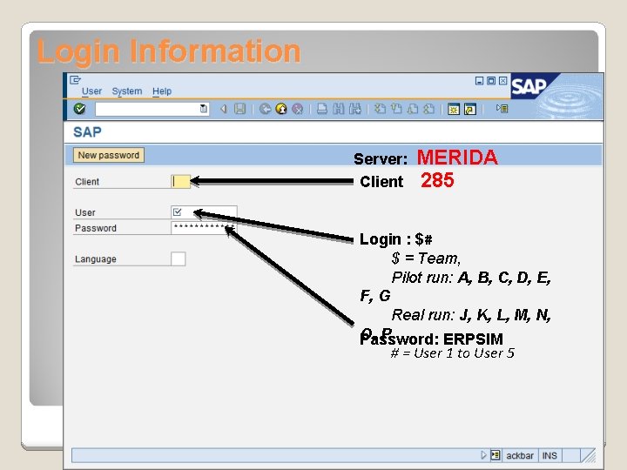Click into the User input field
Screen dimensions: 627x470
204,212
